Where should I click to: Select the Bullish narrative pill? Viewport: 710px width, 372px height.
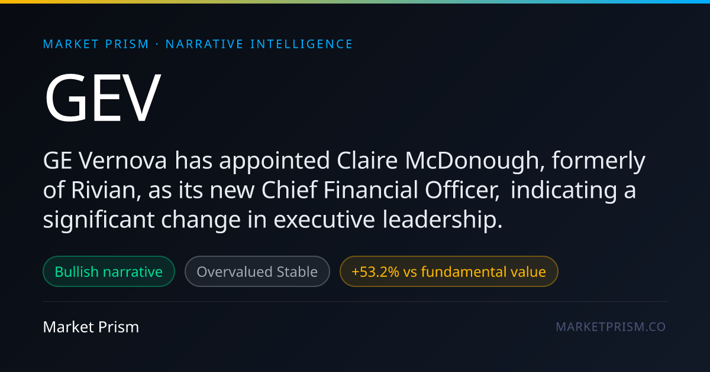tap(109, 272)
